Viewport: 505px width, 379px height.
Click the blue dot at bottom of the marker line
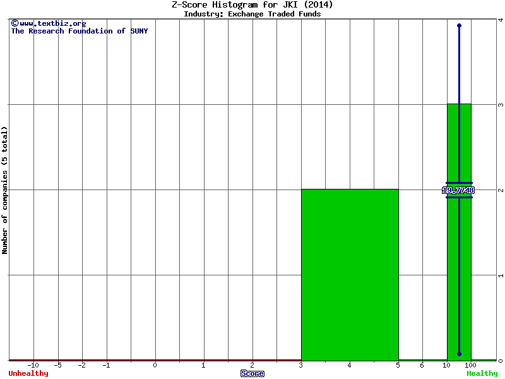pos(459,354)
